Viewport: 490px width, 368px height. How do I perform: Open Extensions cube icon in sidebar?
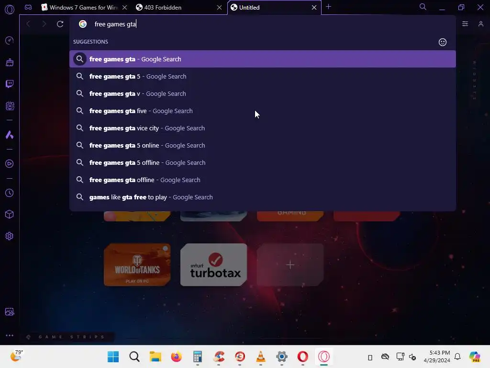pyautogui.click(x=10, y=214)
